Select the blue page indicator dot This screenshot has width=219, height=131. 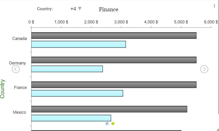pyautogui.click(x=107, y=124)
